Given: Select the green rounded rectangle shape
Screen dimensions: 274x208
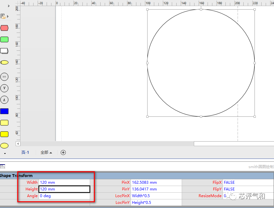Looking at the screenshot, I should [x=4, y=40].
